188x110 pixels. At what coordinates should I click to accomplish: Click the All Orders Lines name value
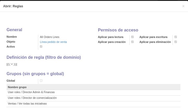[49, 37]
